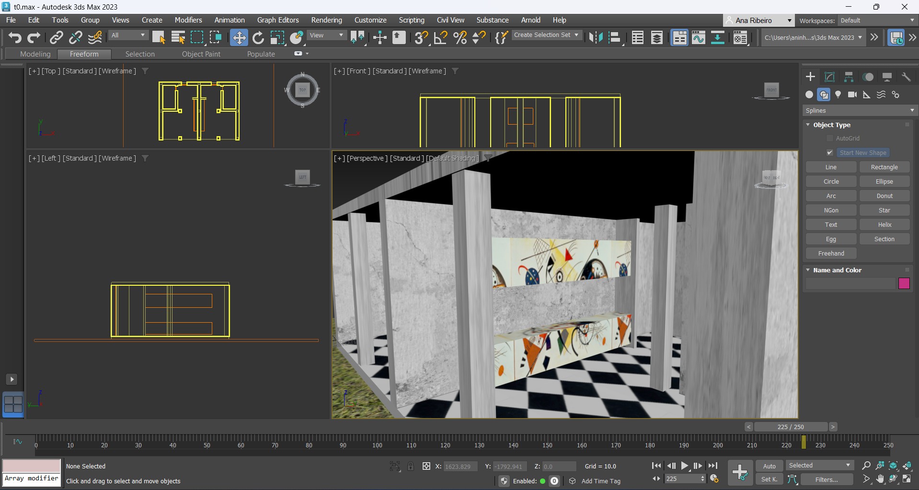Uncheck the Start New Shape checkbox
Screen dimensions: 919x490
830,152
